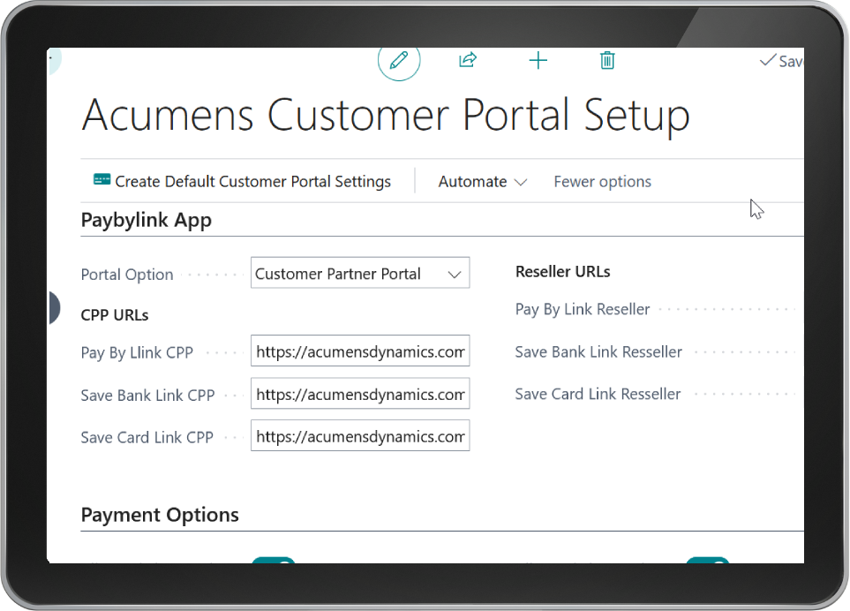This screenshot has width=850, height=611.
Task: Click the Save Bank Link Resseller label
Action: point(598,351)
